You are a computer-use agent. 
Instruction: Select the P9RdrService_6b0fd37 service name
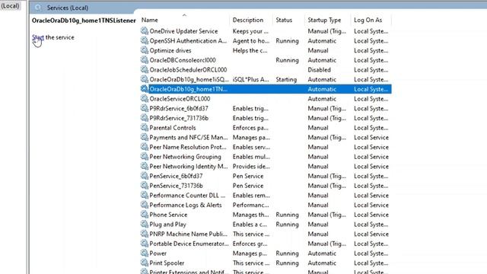point(179,108)
